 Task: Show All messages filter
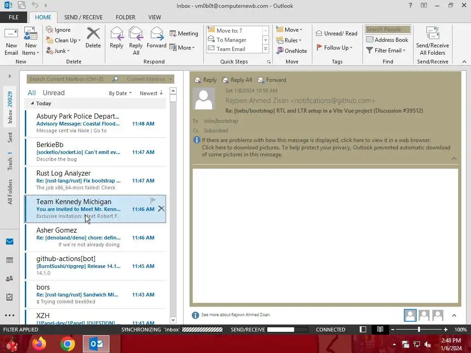click(x=32, y=93)
